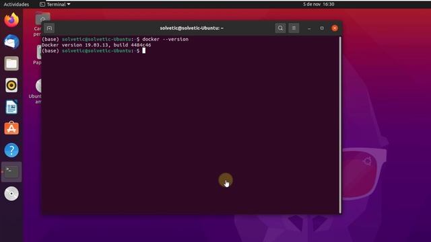Image resolution: width=431 pixels, height=242 pixels.
Task: Select the Terminal icon in the dock
Action: coord(11,172)
